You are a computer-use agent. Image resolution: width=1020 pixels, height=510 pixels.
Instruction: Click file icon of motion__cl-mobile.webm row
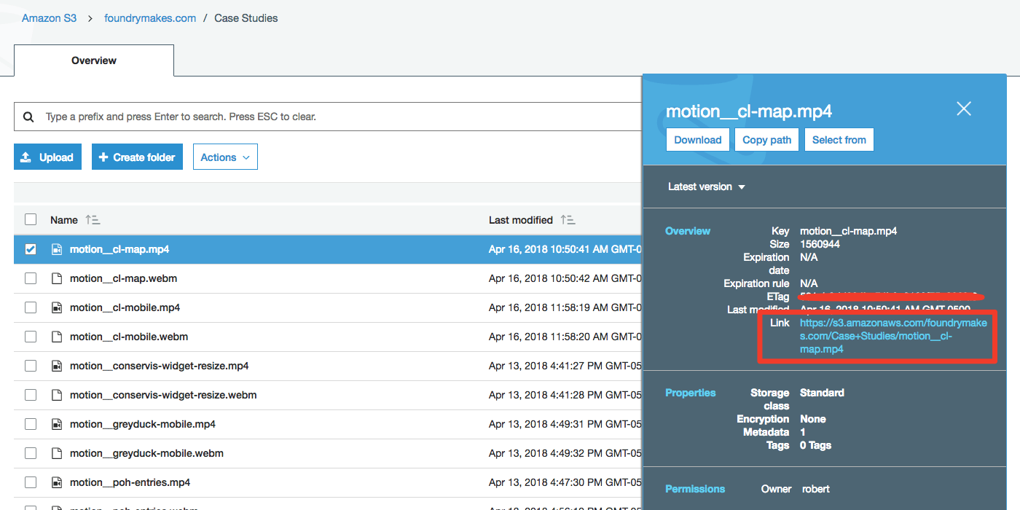coord(57,337)
